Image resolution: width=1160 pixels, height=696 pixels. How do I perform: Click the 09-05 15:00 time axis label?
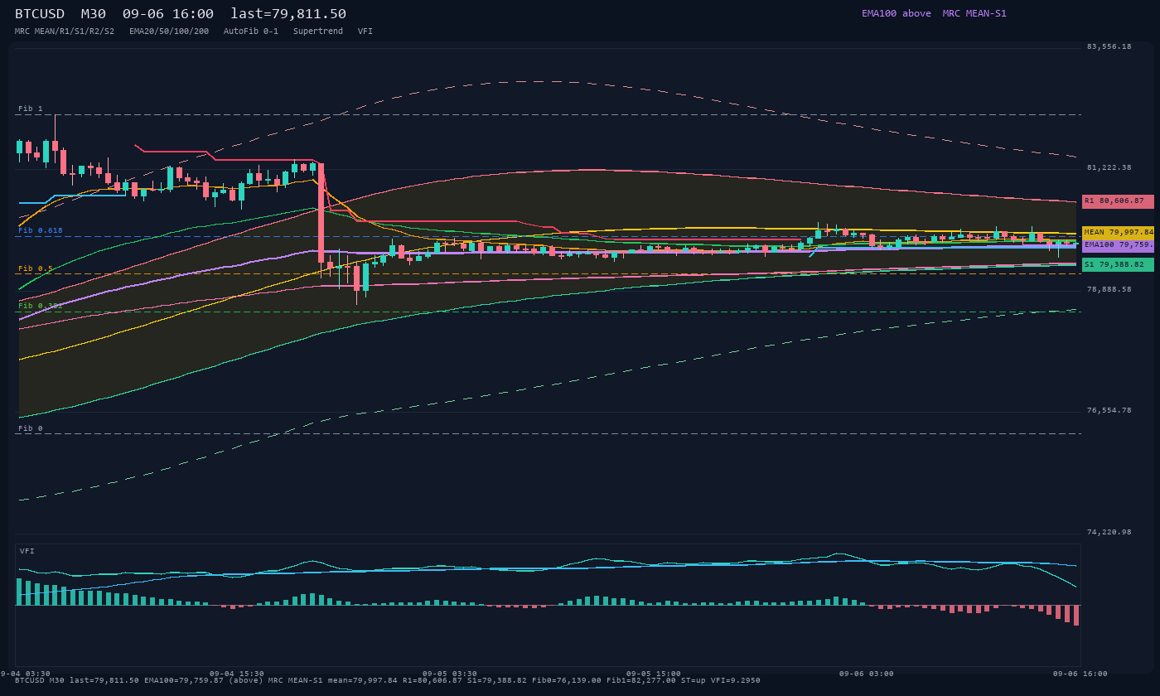pyautogui.click(x=654, y=674)
